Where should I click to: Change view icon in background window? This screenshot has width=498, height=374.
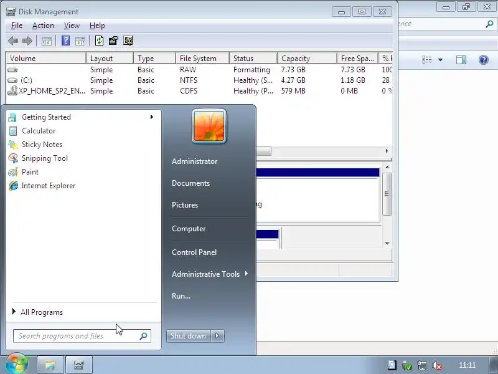click(x=426, y=60)
